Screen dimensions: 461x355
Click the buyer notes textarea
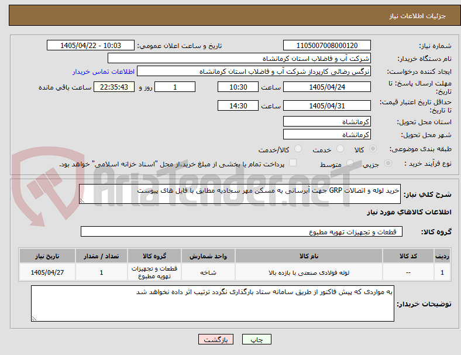(212, 303)
